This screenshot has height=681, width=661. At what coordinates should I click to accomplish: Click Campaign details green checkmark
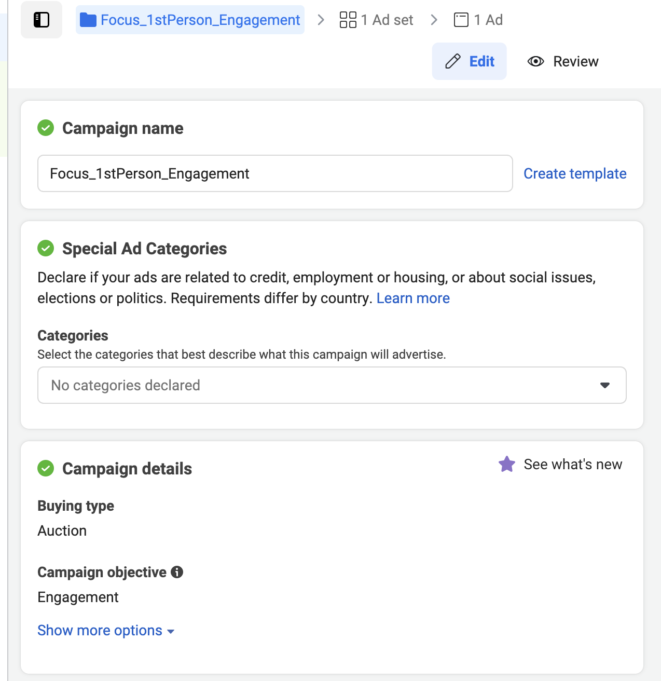pyautogui.click(x=46, y=468)
